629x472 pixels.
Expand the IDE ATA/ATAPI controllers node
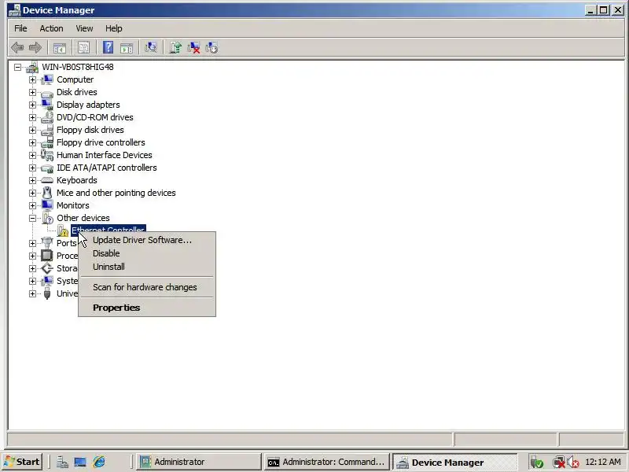coord(32,168)
